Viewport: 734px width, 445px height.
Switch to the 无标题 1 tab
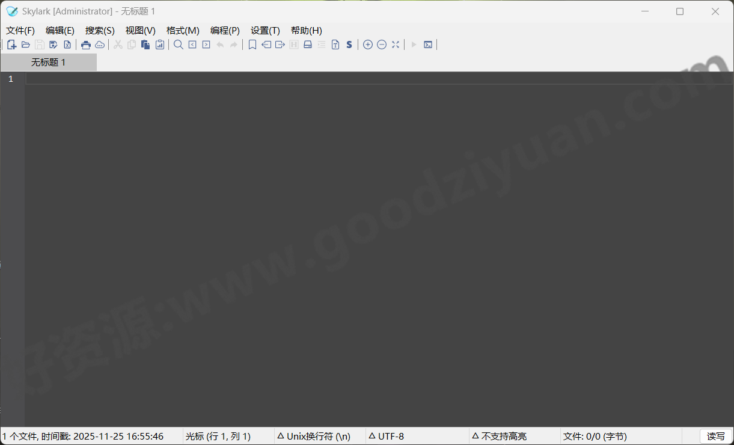[48, 61]
